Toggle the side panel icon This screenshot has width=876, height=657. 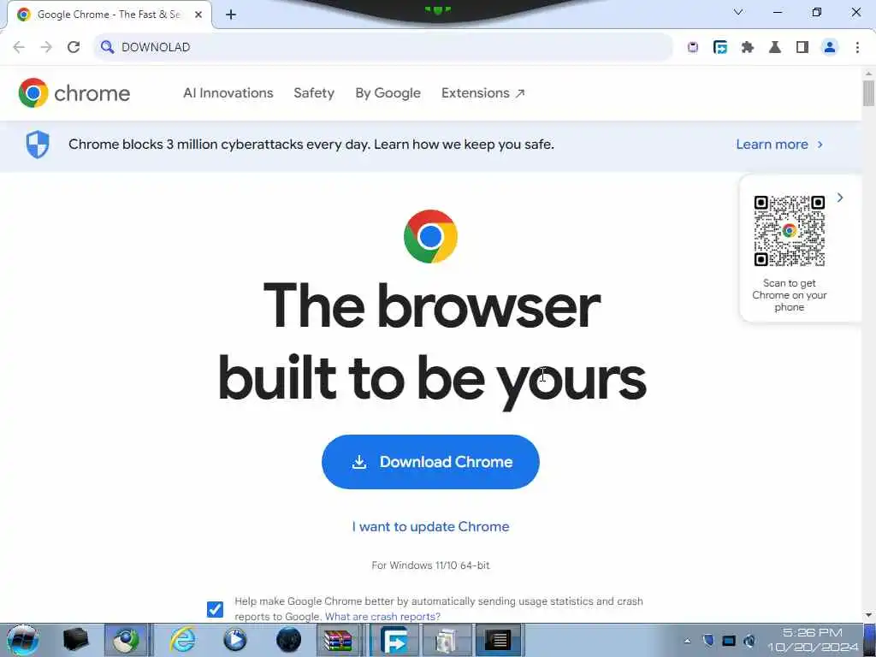coord(802,48)
